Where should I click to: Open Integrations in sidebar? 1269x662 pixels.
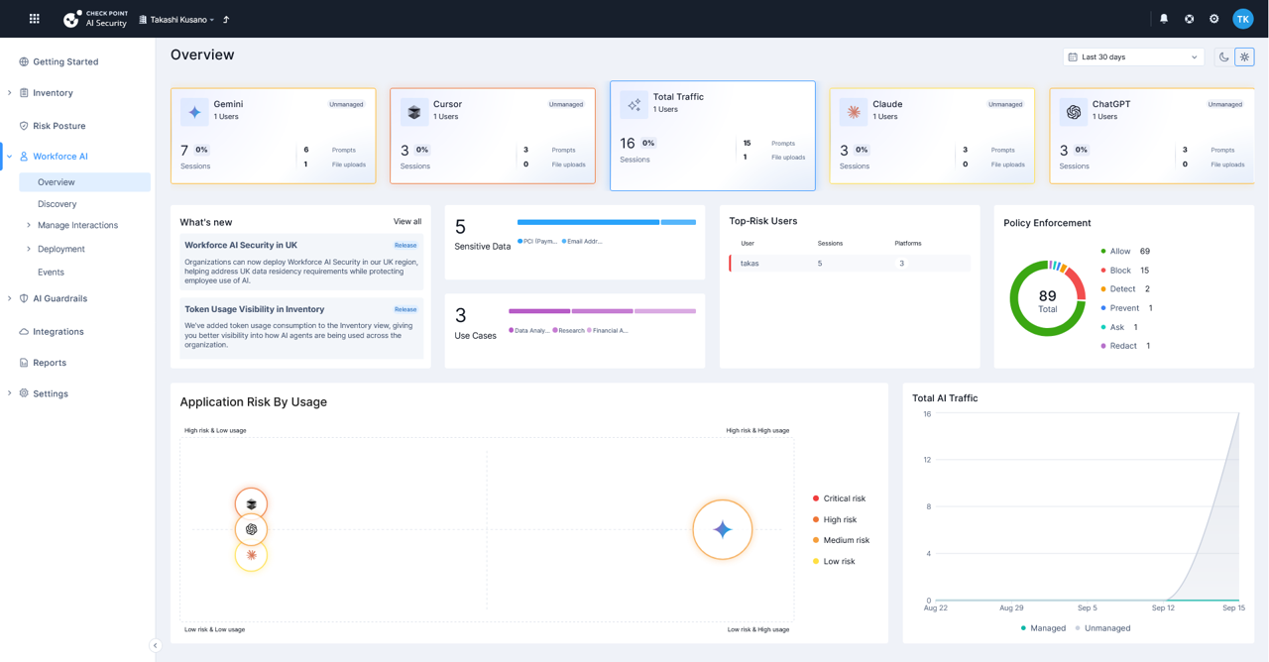(58, 332)
